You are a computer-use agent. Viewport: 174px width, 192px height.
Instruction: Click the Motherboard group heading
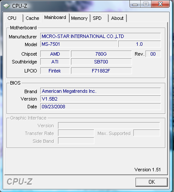23,28
